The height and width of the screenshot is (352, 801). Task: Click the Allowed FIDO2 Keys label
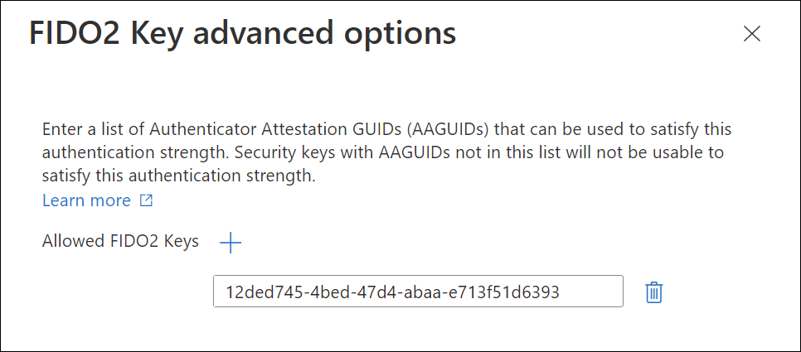(120, 241)
